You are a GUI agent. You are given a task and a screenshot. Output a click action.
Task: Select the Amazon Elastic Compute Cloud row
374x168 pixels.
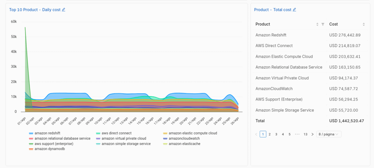tap(310, 56)
